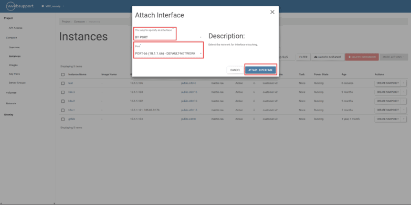Click Create Snapshot for the test instance
The width and height of the screenshot is (411, 205).
(x=387, y=83)
